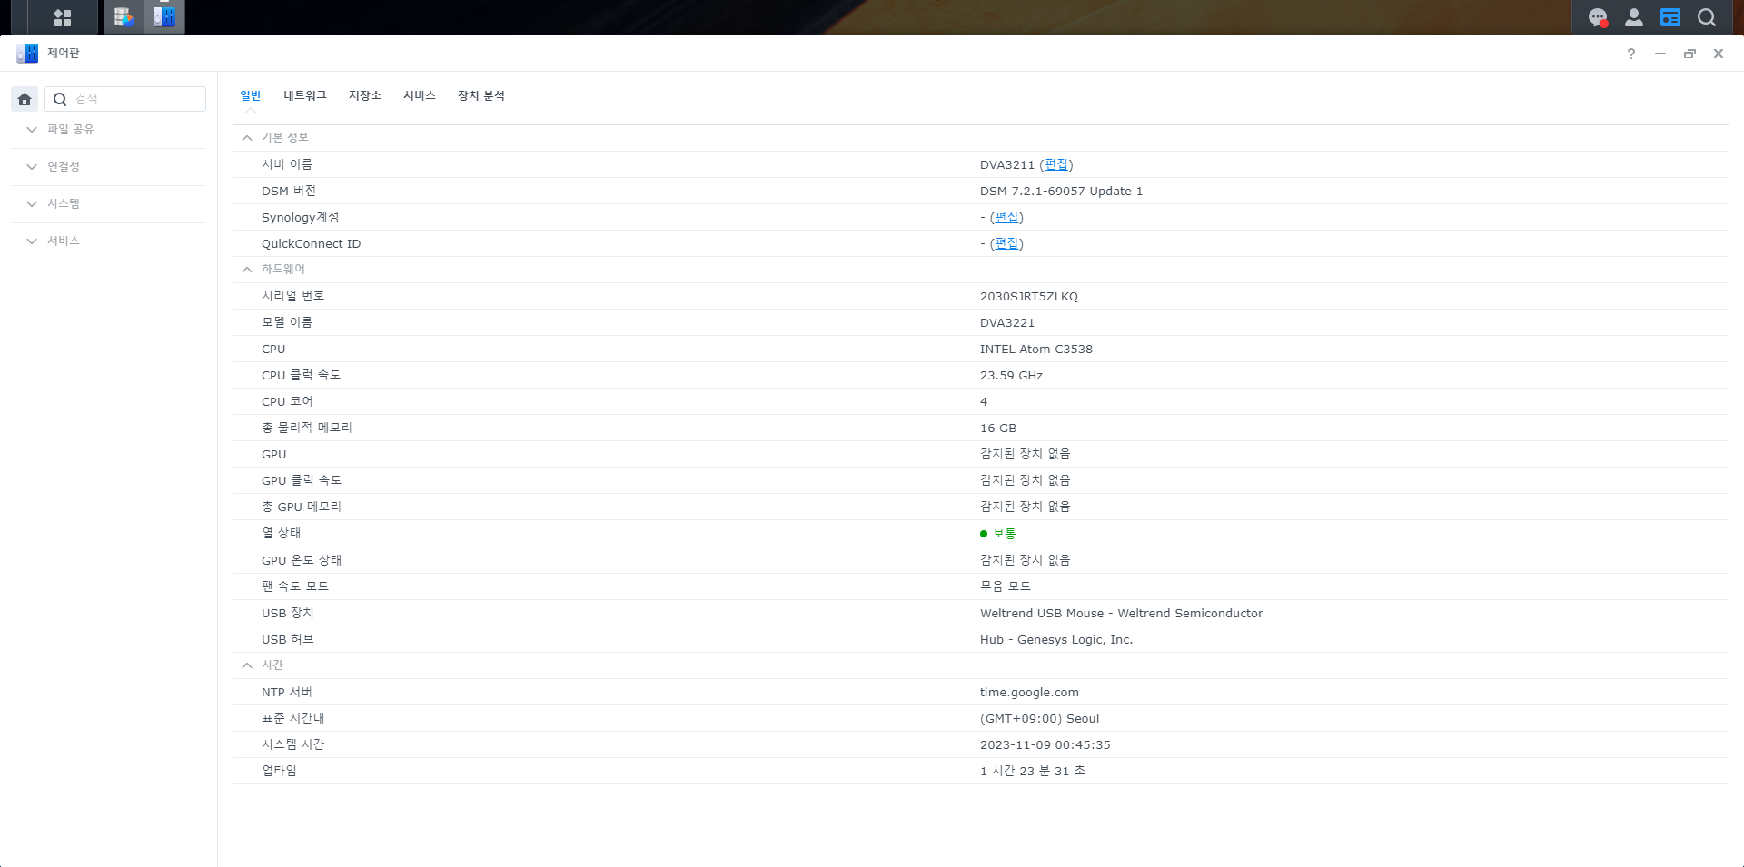The height and width of the screenshot is (867, 1744).
Task: Open the notifications chat bubble icon
Action: (1598, 17)
